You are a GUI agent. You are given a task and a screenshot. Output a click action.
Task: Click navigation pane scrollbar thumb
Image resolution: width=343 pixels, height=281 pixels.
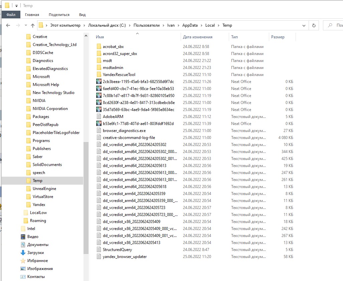[86, 198]
